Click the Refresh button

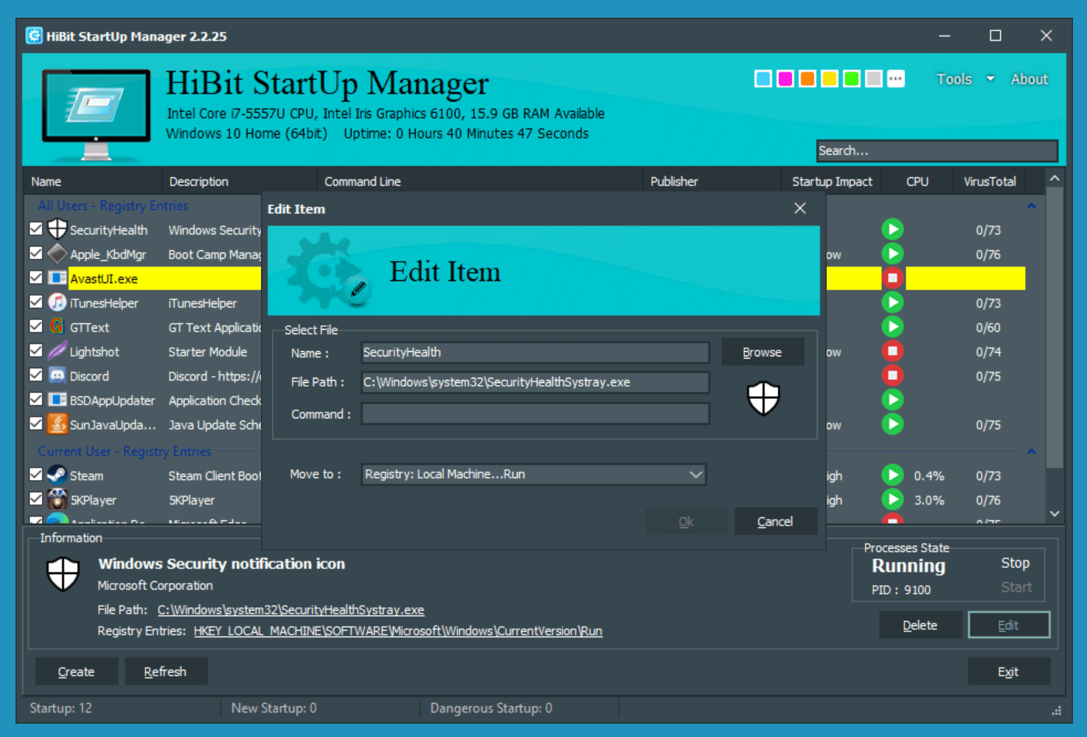click(165, 672)
